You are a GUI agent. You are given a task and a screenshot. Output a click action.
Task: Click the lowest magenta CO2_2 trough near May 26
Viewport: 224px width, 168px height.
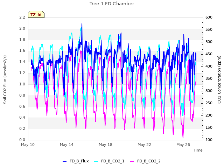coord(183,137)
